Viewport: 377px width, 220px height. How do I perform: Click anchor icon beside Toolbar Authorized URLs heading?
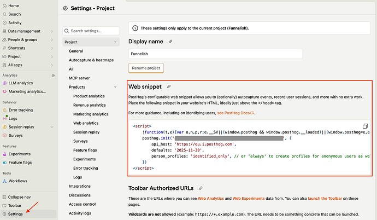point(201,188)
